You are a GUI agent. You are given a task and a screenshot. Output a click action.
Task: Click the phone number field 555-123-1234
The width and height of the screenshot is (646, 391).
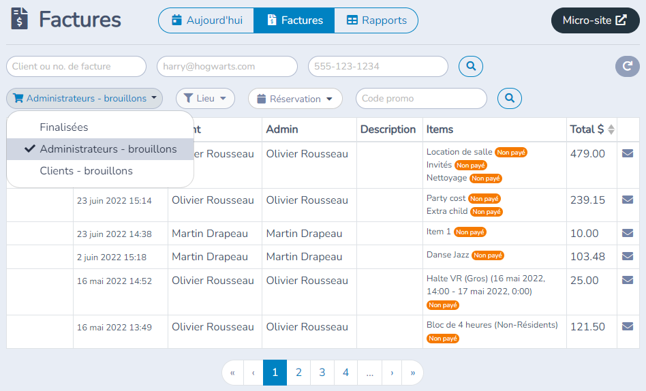click(x=378, y=66)
